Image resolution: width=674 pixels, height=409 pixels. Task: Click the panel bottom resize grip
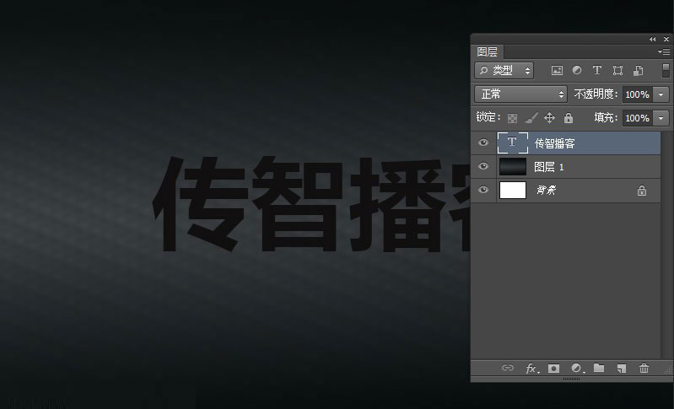point(571,379)
